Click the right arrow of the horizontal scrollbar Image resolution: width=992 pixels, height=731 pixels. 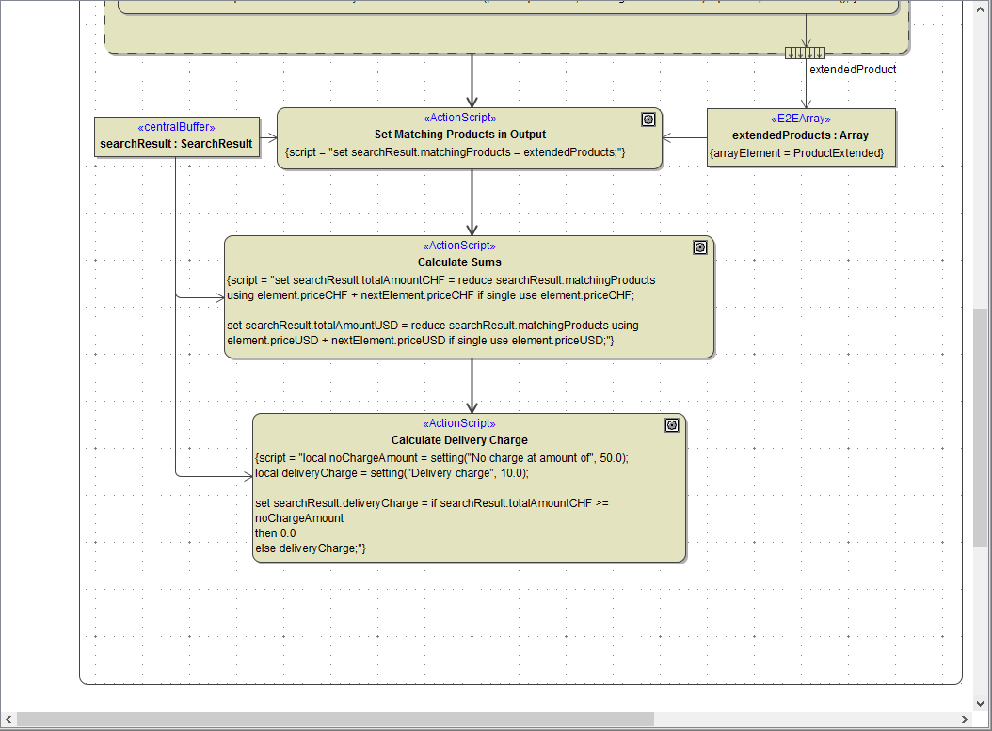pos(965,718)
